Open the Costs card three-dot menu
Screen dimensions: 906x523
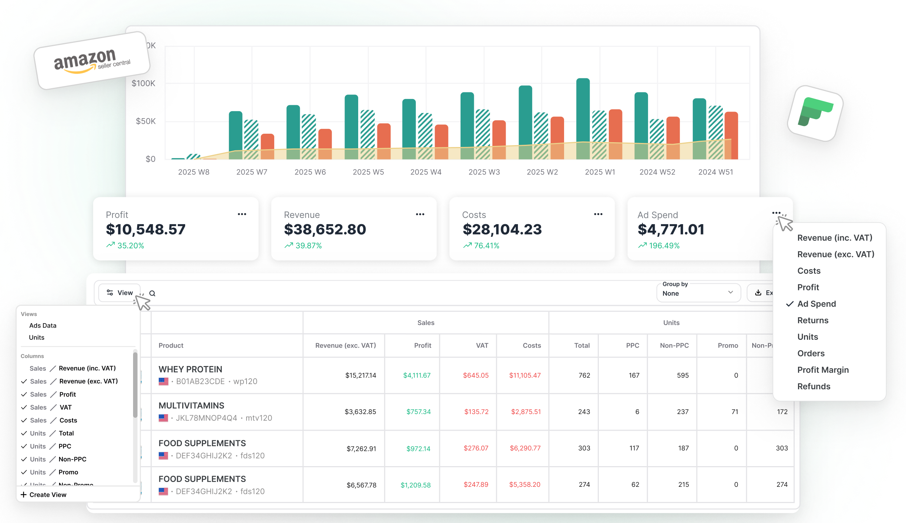pos(598,214)
